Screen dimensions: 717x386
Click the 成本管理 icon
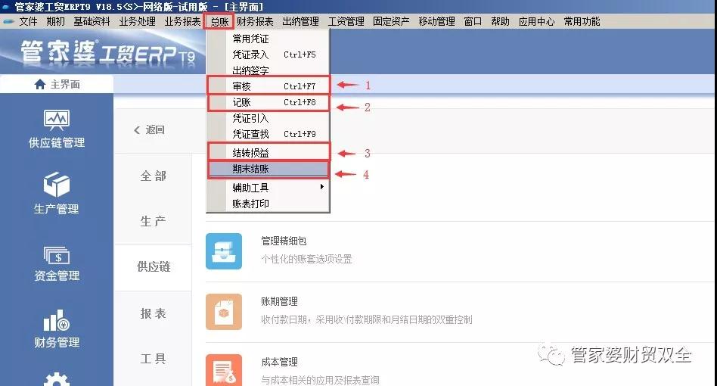[x=224, y=371]
